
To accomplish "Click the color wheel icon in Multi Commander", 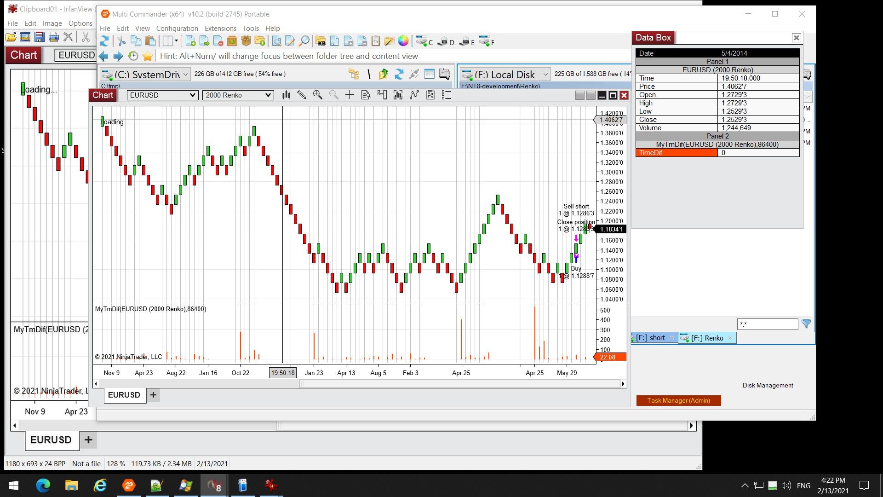I will click(403, 41).
